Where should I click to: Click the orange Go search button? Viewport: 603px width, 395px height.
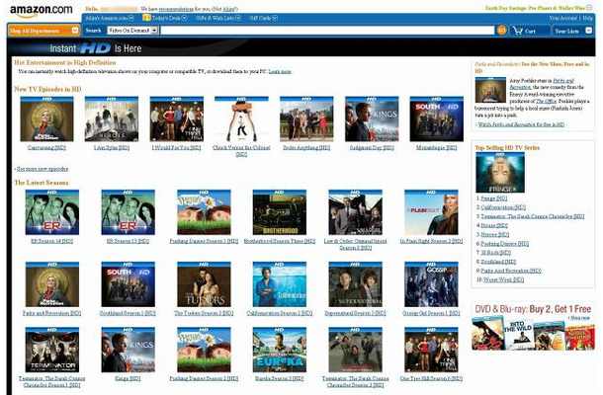point(501,30)
